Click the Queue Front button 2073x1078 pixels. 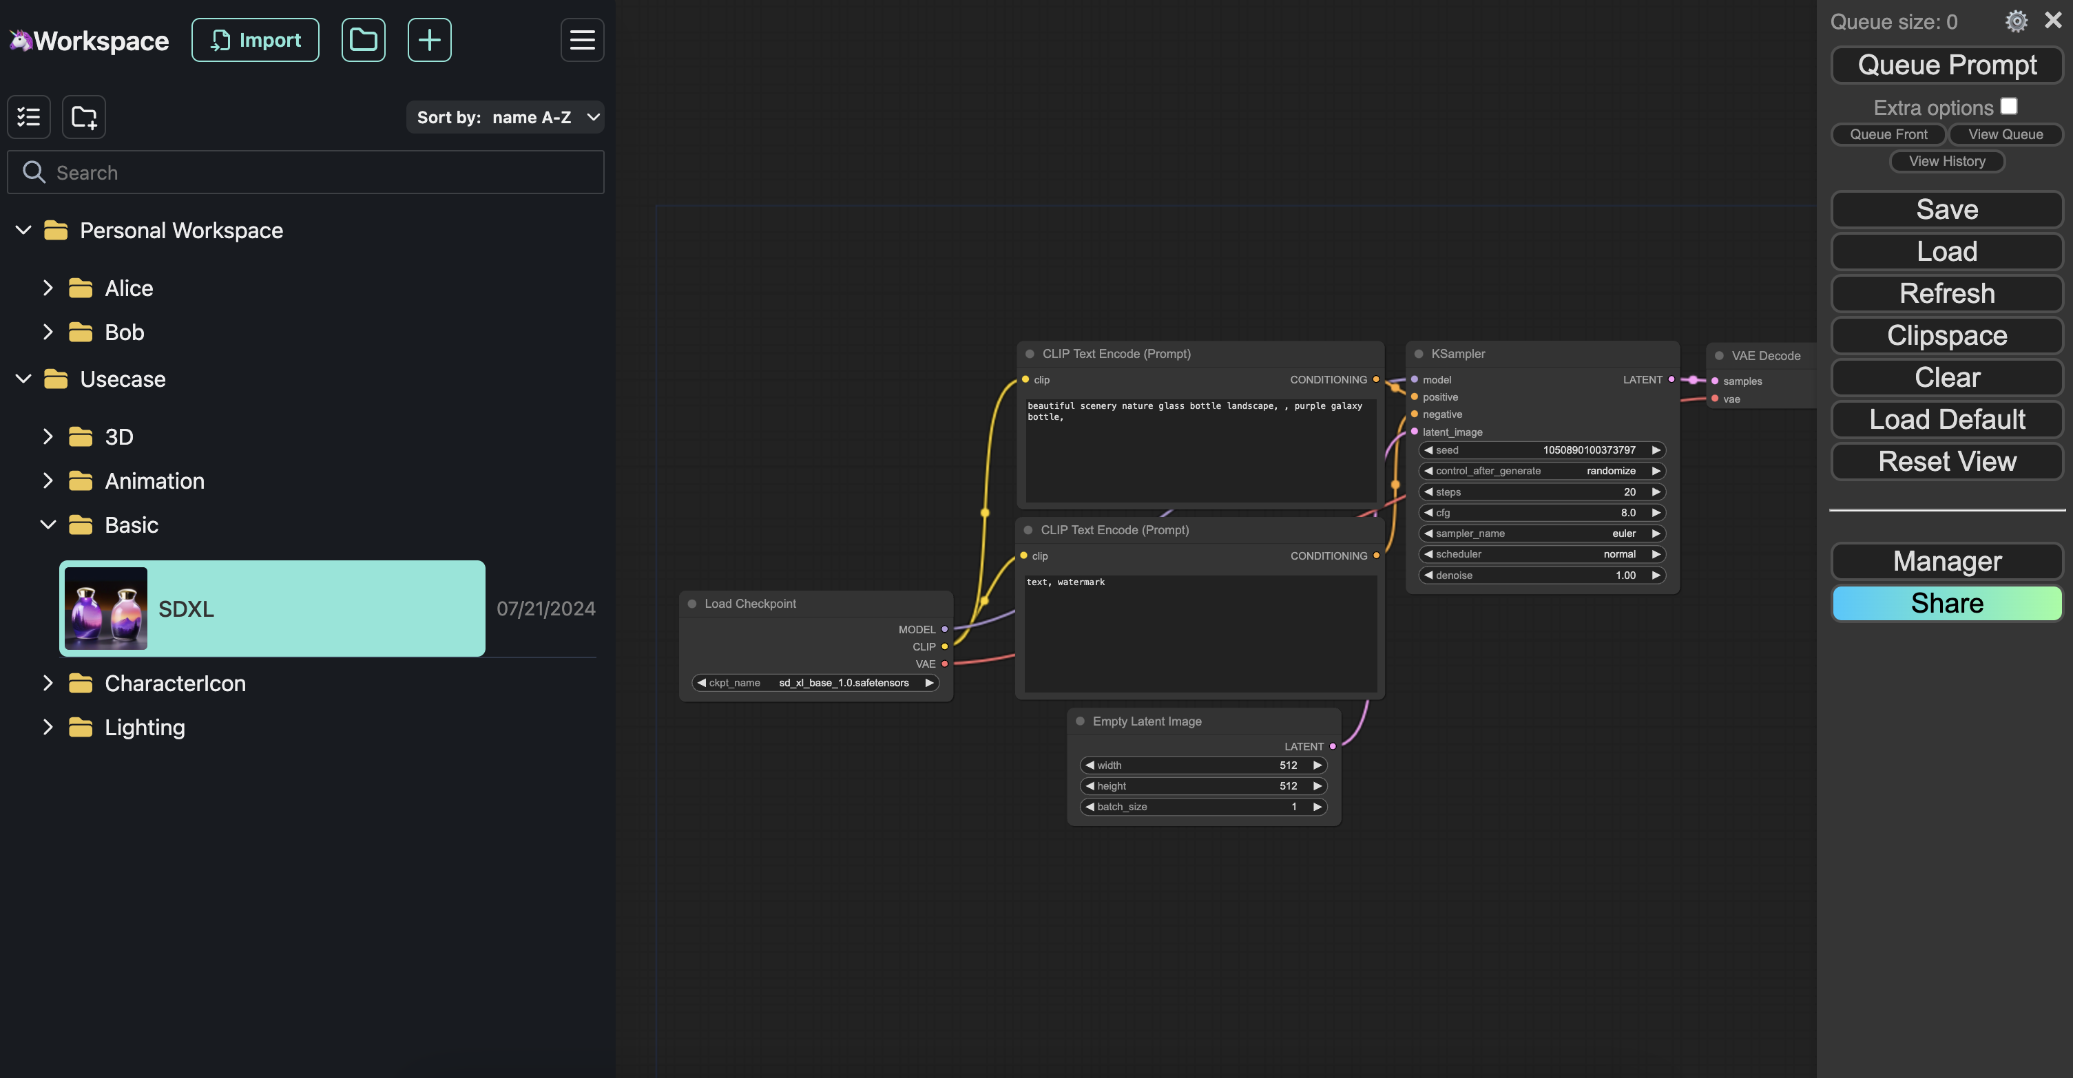tap(1888, 134)
